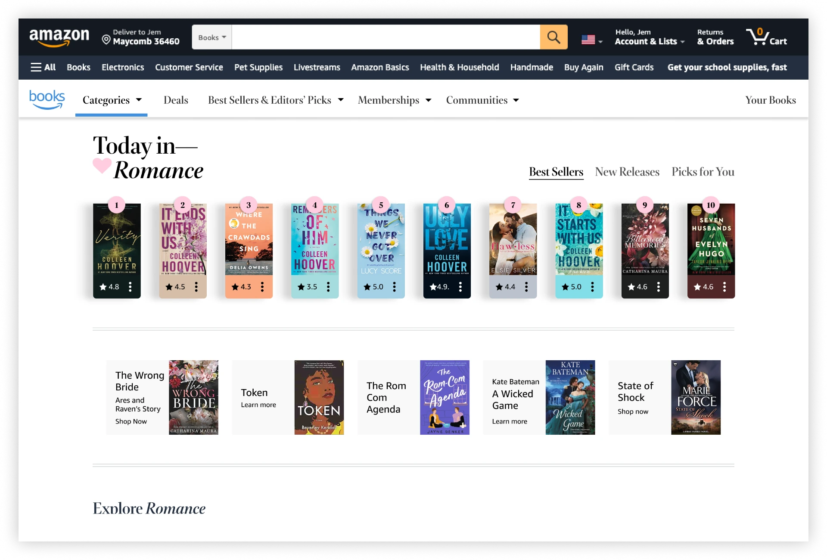Switch to the Best Sellers tab
This screenshot has width=827, height=560.
tap(556, 172)
